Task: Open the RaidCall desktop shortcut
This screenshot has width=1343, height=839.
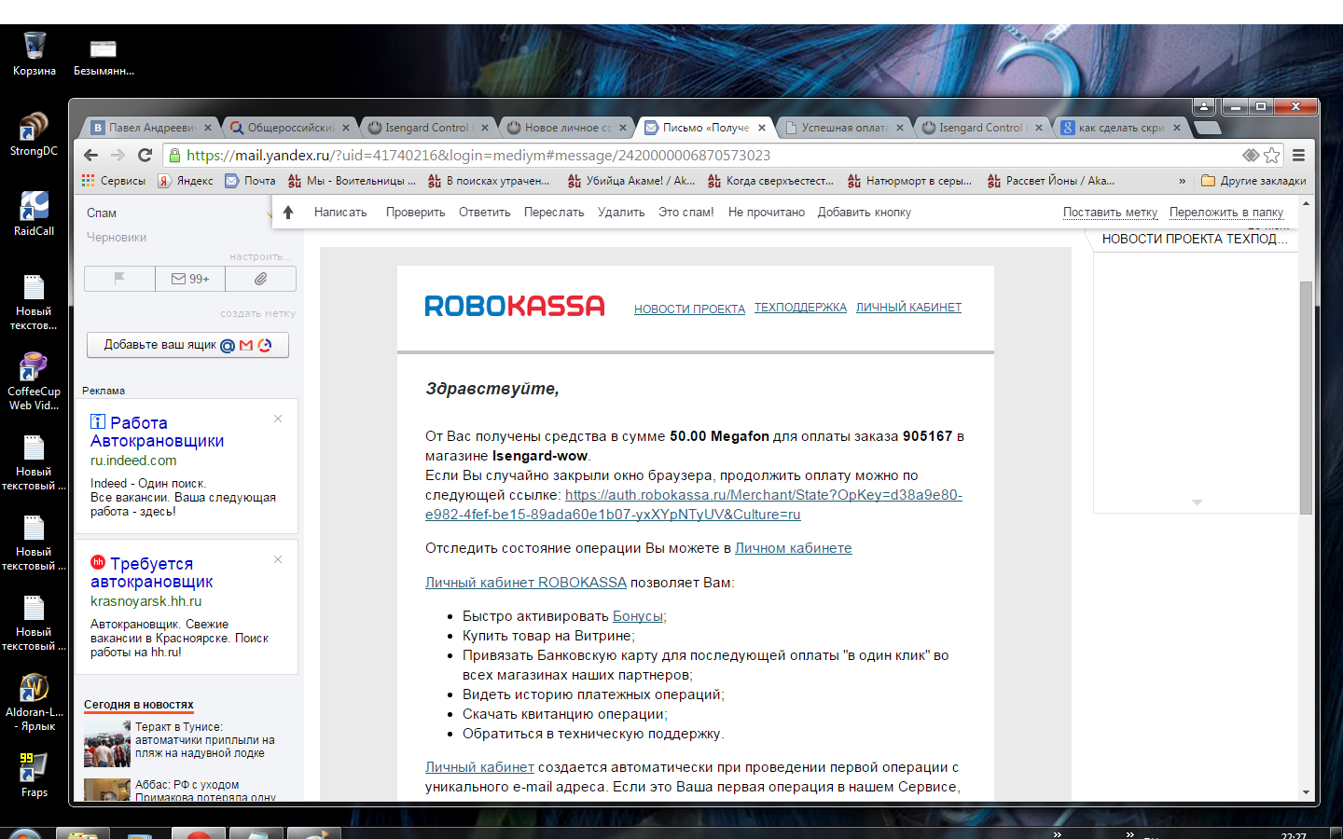Action: tap(35, 213)
